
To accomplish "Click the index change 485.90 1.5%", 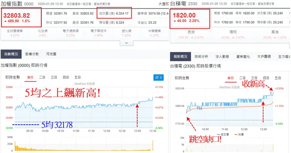I will click(x=17, y=21).
